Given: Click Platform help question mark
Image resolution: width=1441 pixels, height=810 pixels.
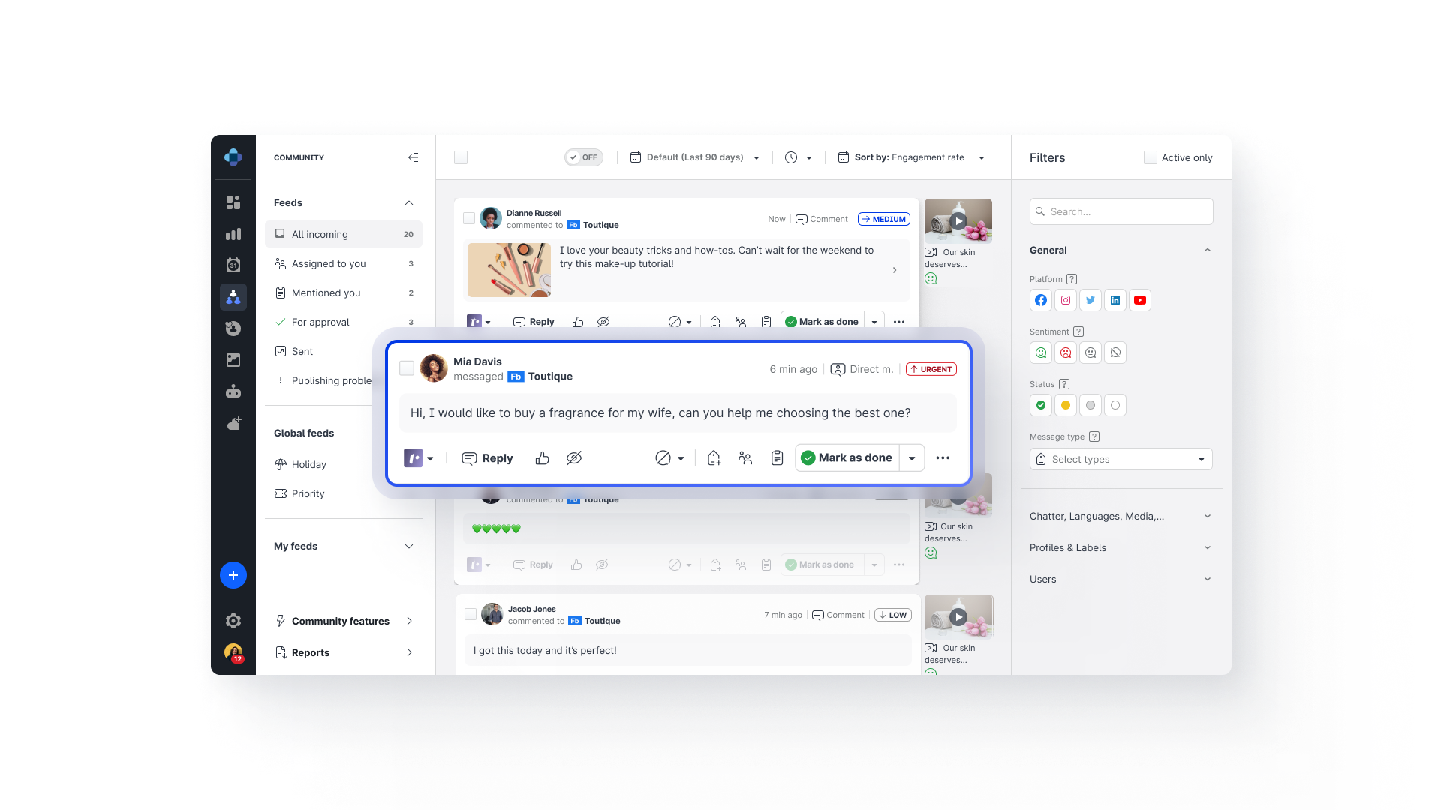Looking at the screenshot, I should pos(1072,279).
